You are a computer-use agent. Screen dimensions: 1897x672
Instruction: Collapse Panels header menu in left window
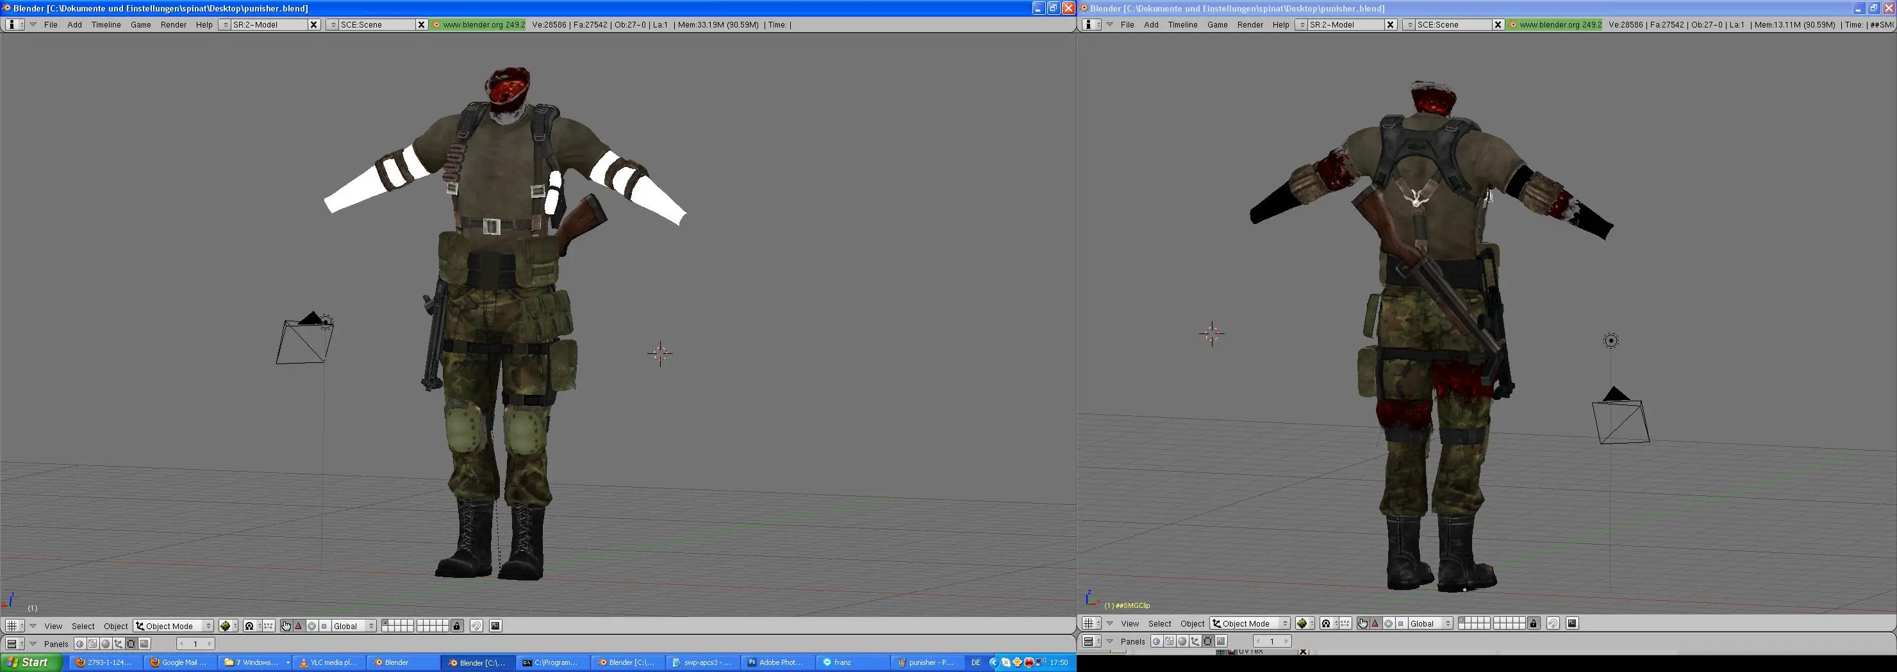(x=33, y=644)
